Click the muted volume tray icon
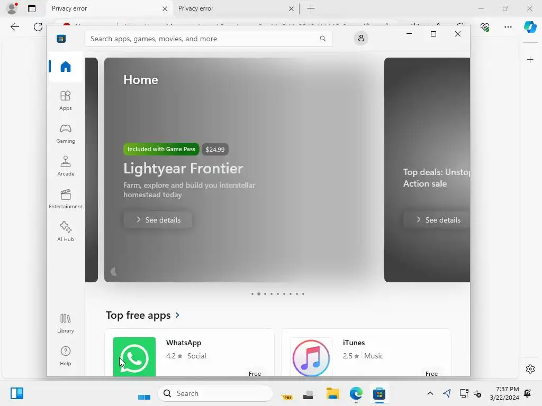The image size is (542, 406). pos(478,393)
